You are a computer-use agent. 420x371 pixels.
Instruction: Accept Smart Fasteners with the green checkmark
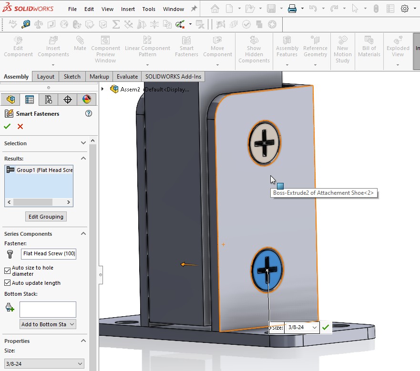(8, 126)
